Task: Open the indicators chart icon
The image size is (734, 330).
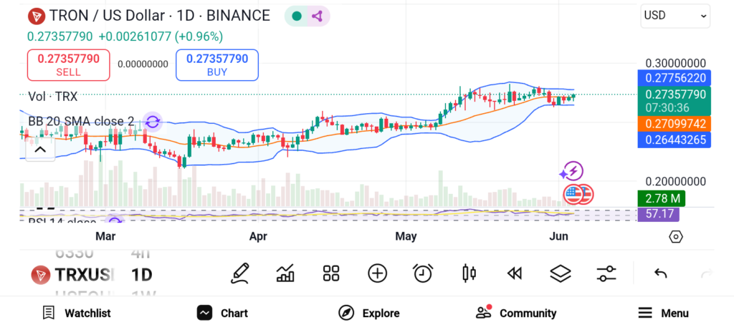Action: 285,273
